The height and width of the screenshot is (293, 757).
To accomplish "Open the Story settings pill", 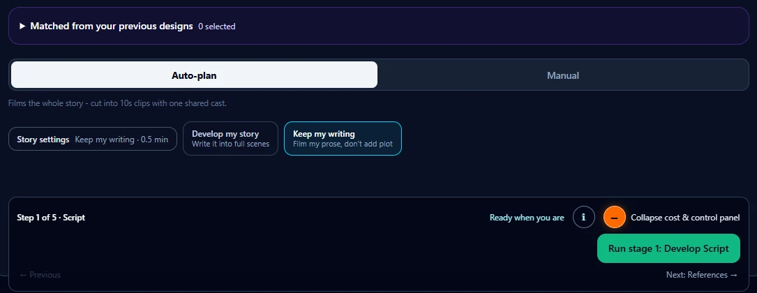I will (x=93, y=140).
